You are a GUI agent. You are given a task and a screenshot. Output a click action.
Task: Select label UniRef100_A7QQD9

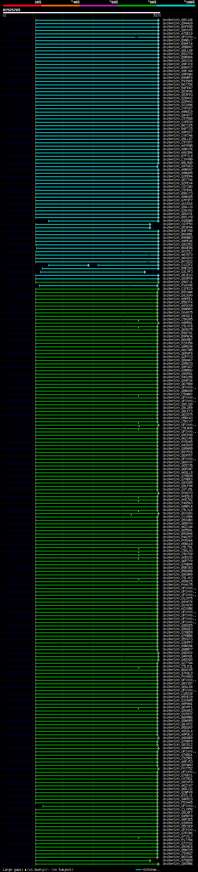pos(177,861)
